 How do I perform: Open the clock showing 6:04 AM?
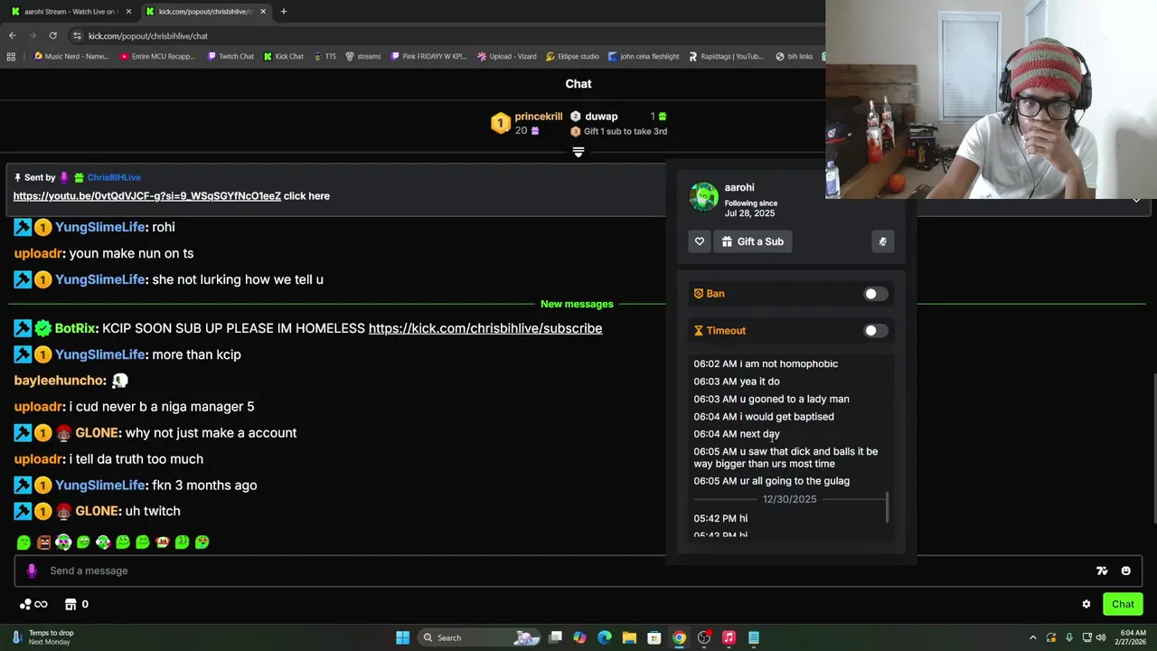click(1133, 637)
